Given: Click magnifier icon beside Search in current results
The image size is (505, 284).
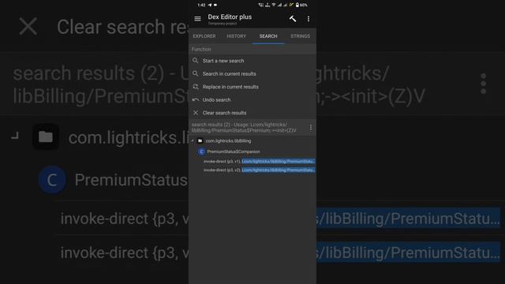Looking at the screenshot, I should pos(195,73).
